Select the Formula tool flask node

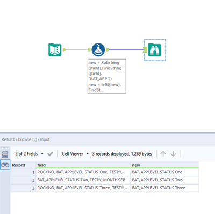pyautogui.click(x=98, y=50)
